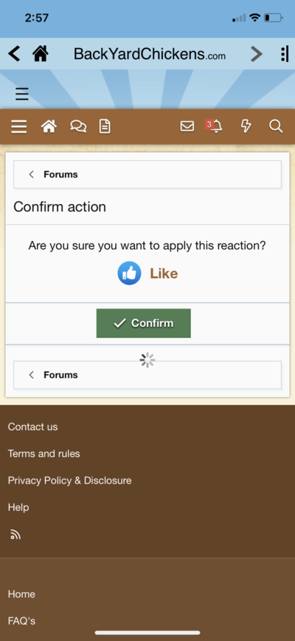This screenshot has width=295, height=641.
Task: Confirm applying the Like reaction
Action: [x=144, y=323]
